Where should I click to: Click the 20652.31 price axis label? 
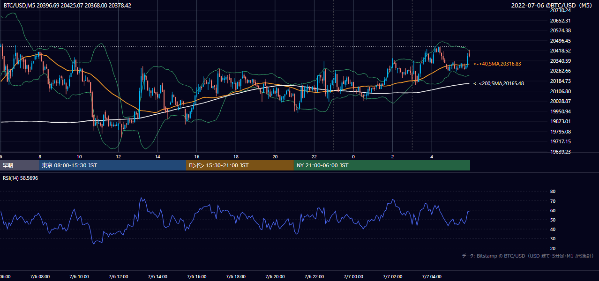click(560, 21)
